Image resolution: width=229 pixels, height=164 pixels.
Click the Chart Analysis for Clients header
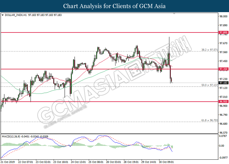[x=114, y=6]
